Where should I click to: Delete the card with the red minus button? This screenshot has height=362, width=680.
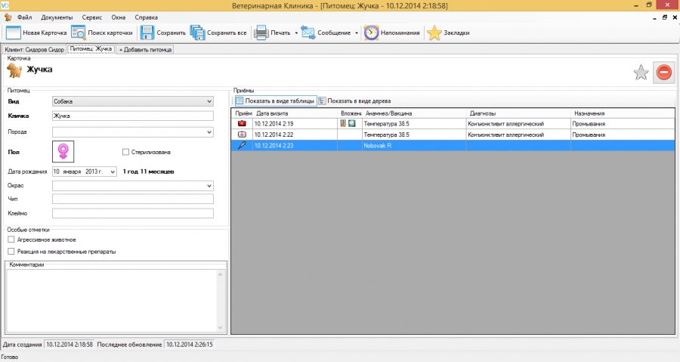click(664, 72)
